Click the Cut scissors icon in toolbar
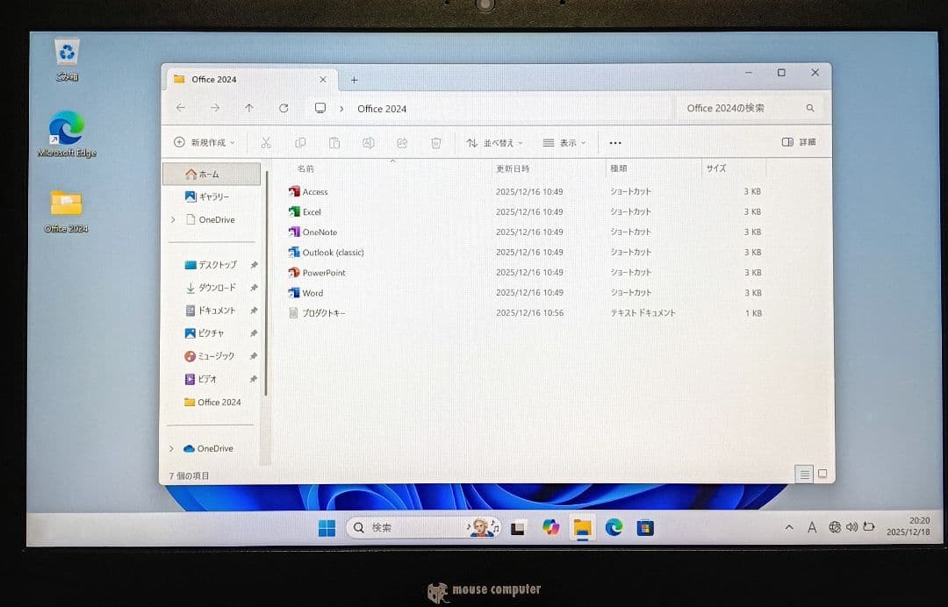Image resolution: width=948 pixels, height=607 pixels. [266, 143]
